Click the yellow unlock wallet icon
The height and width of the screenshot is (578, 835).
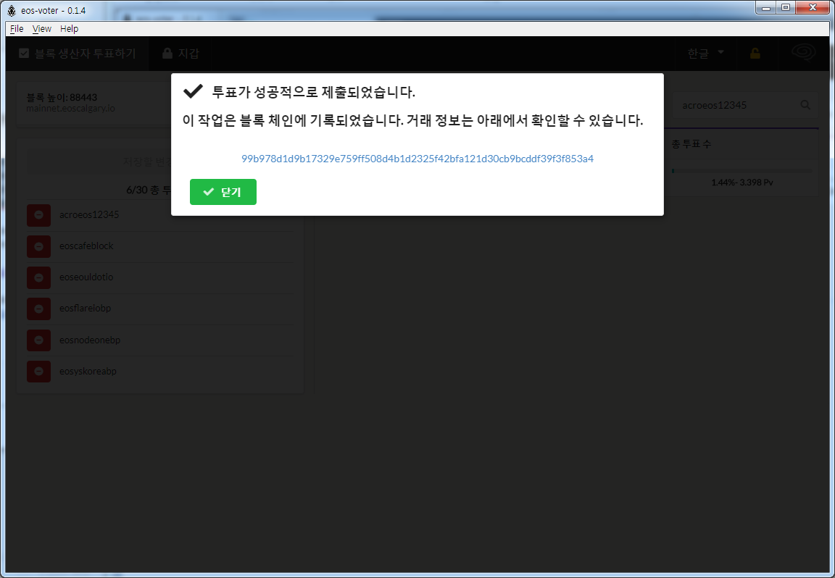coord(755,53)
